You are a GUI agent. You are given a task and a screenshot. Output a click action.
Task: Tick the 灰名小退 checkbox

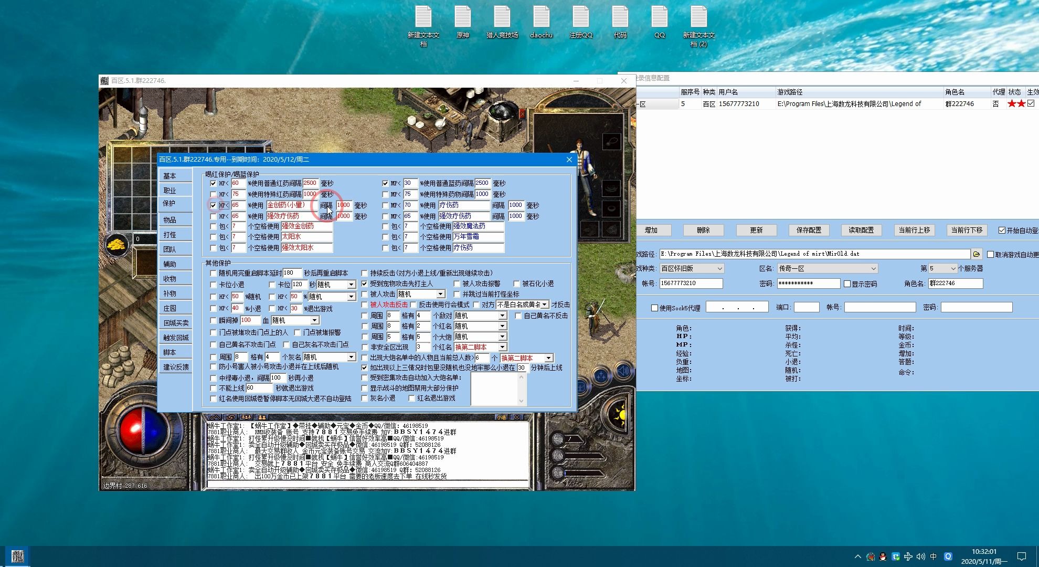[364, 398]
